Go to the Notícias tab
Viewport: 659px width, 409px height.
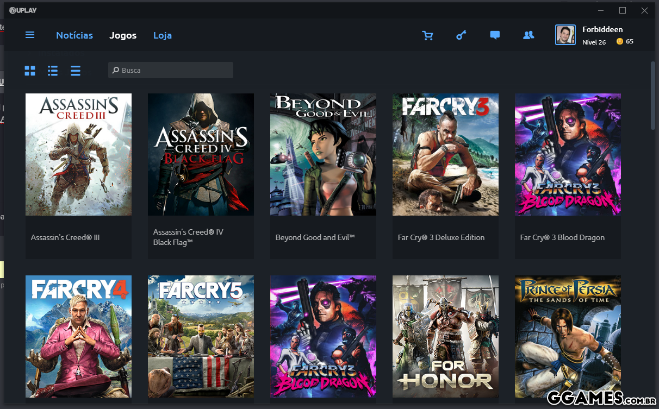[x=74, y=35]
